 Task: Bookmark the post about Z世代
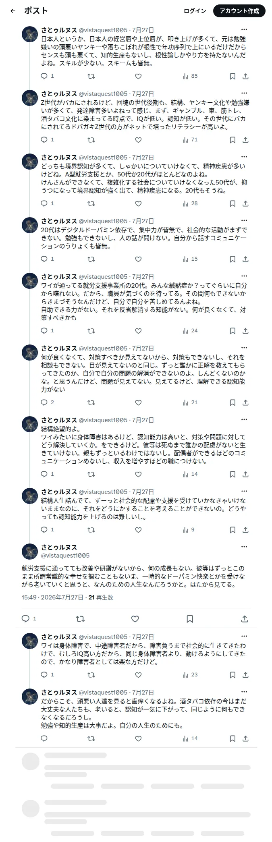[233, 140]
